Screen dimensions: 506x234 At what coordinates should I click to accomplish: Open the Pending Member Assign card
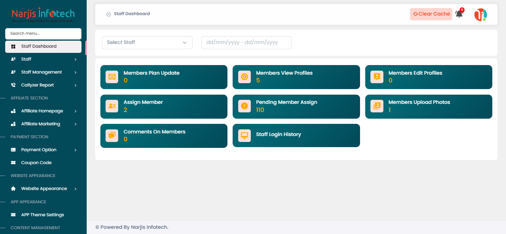click(x=296, y=106)
